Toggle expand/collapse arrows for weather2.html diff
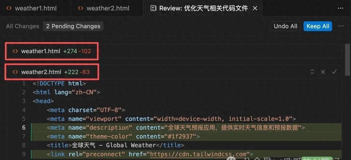 tap(312, 72)
